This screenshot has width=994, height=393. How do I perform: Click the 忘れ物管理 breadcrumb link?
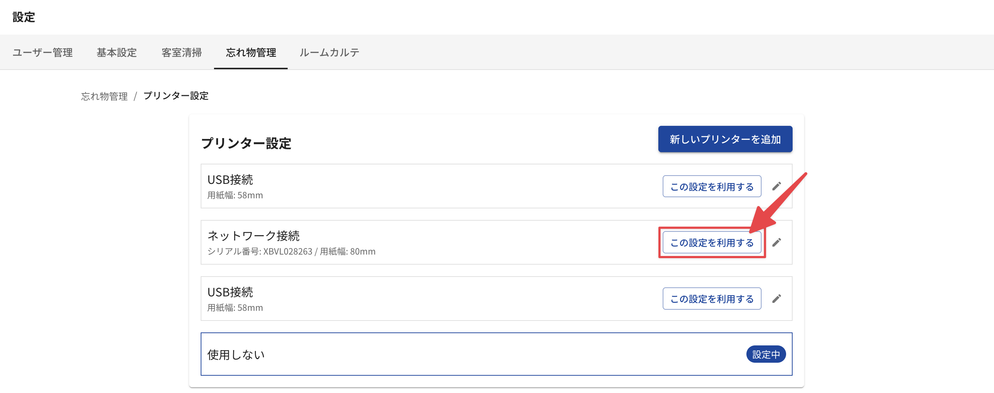104,96
